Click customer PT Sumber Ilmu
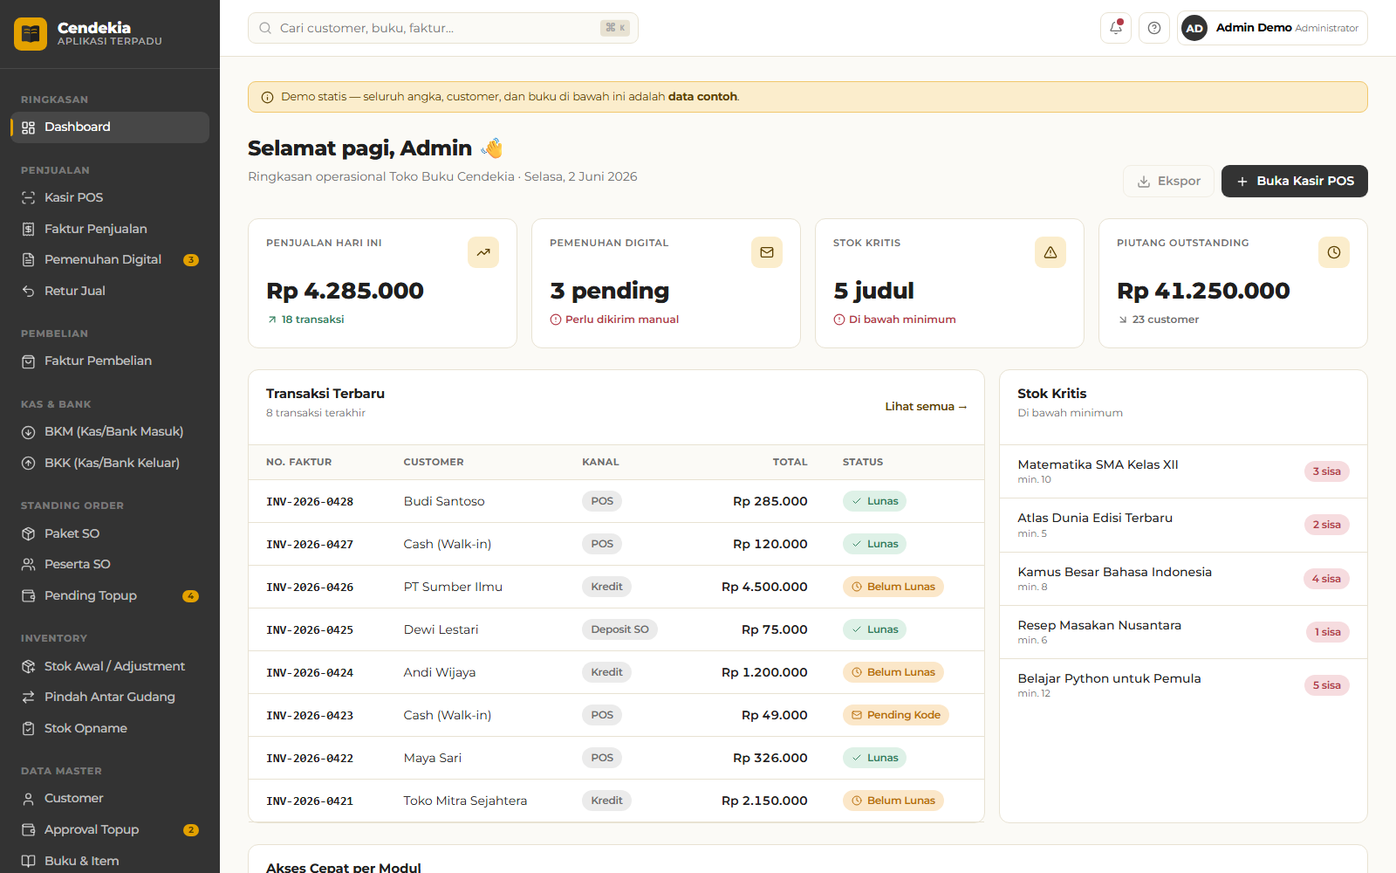Image resolution: width=1396 pixels, height=873 pixels. coord(453,587)
